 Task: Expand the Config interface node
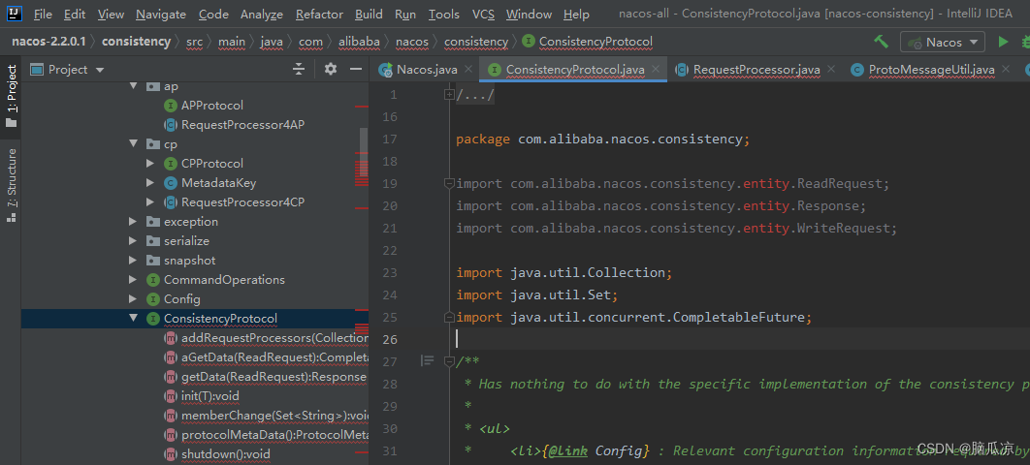(x=133, y=299)
